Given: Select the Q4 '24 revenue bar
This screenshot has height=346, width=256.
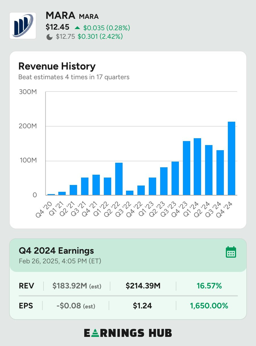Looking at the screenshot, I should (x=232, y=158).
